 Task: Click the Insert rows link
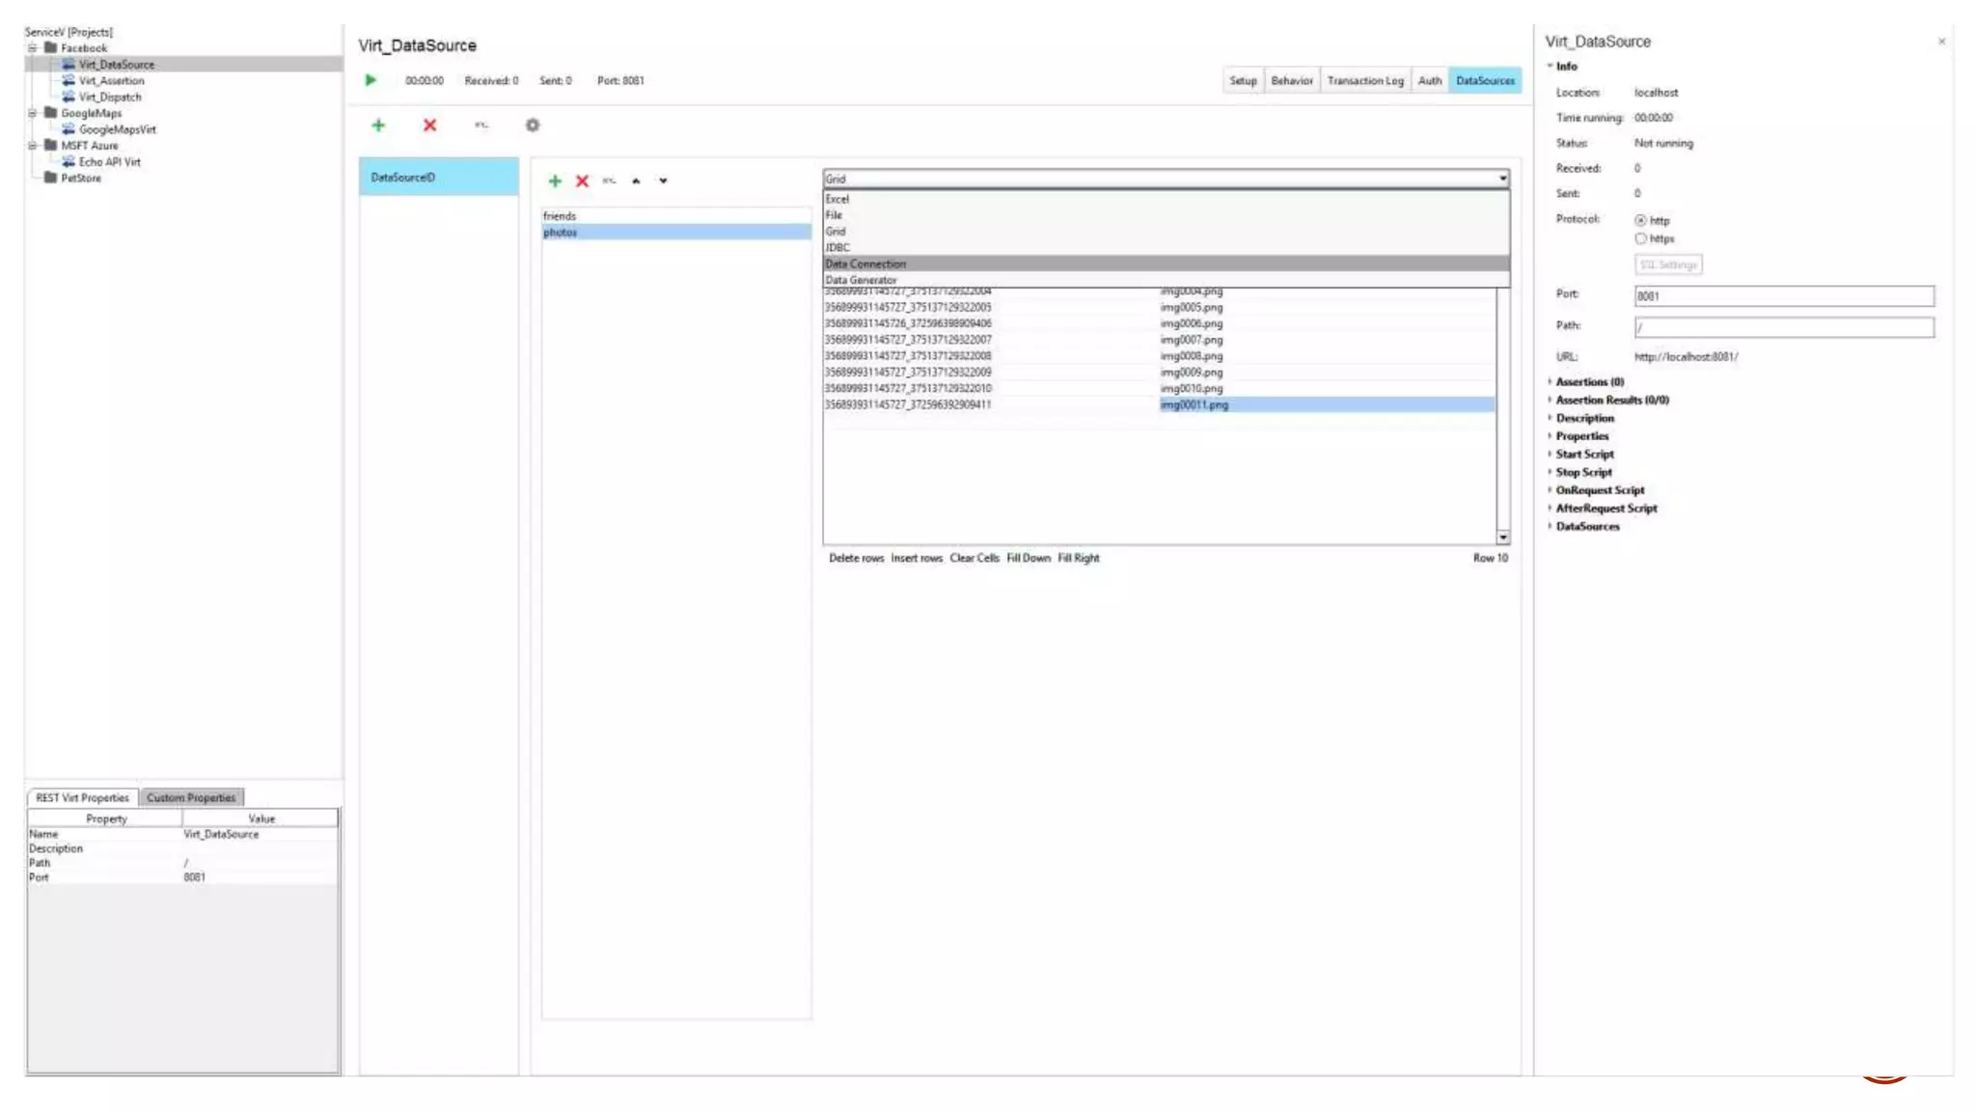[x=916, y=558]
